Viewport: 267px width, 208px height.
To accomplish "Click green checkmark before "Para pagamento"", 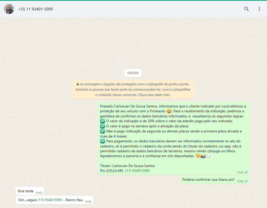I will coord(103,141).
